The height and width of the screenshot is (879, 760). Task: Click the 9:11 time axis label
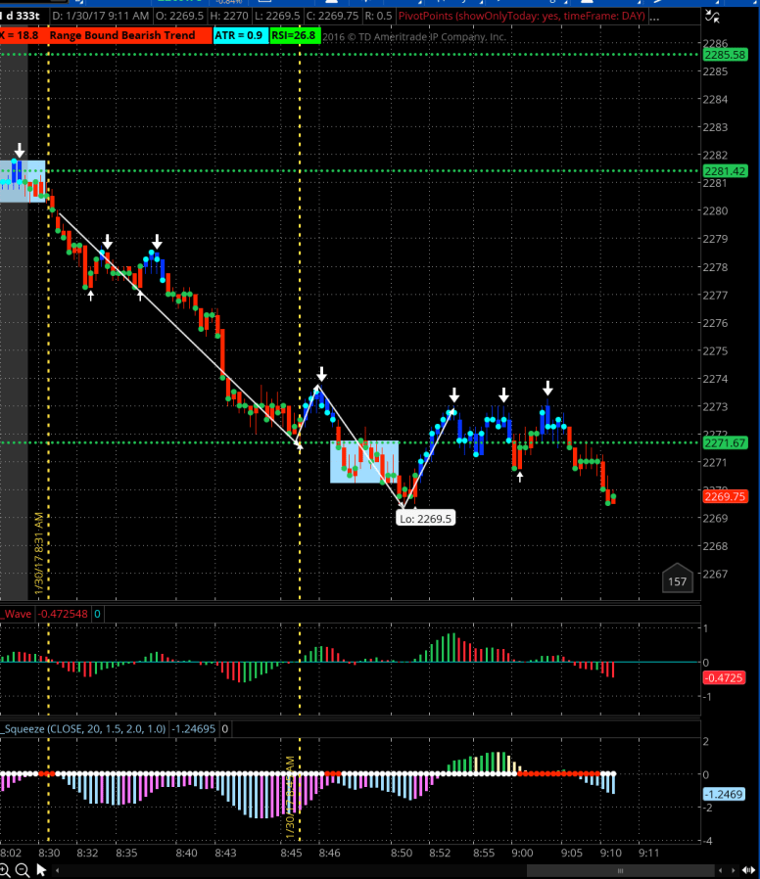(649, 853)
